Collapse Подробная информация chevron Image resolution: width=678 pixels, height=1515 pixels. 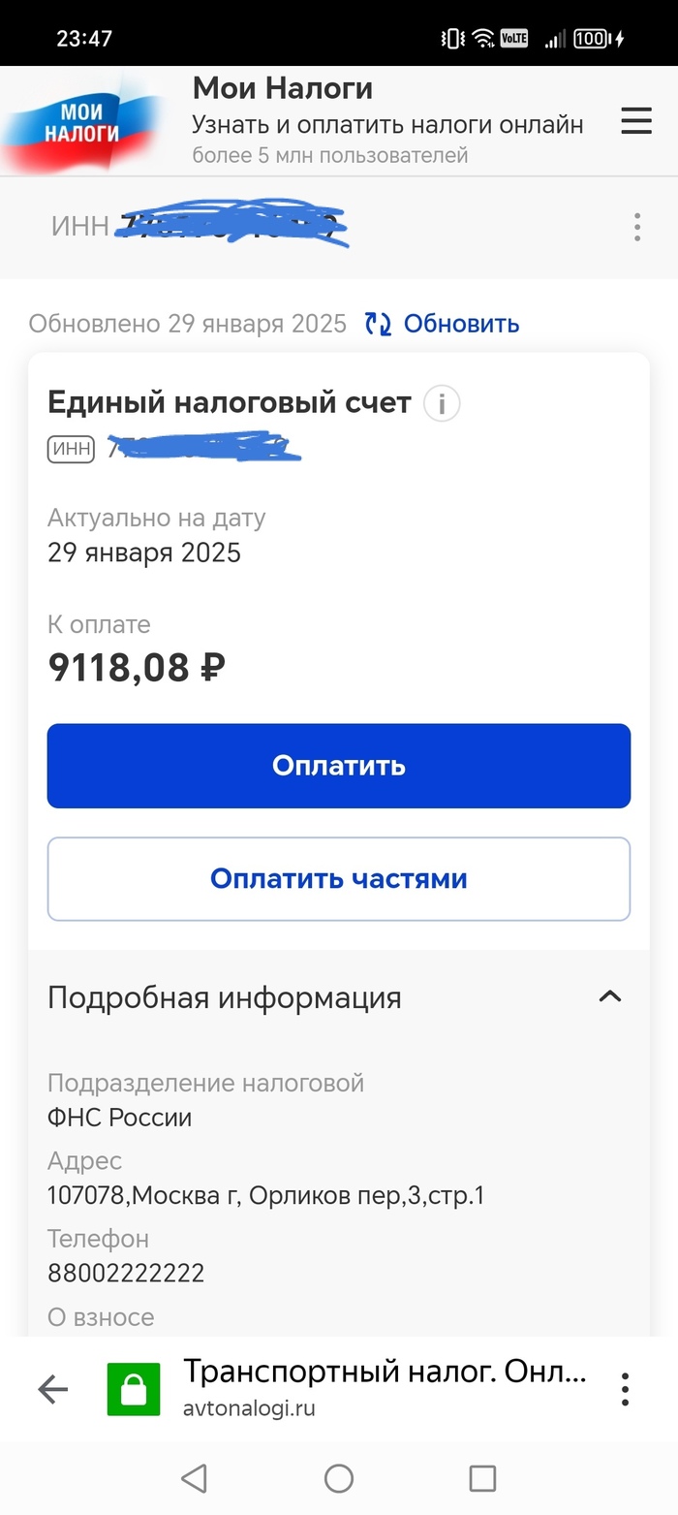coord(609,996)
